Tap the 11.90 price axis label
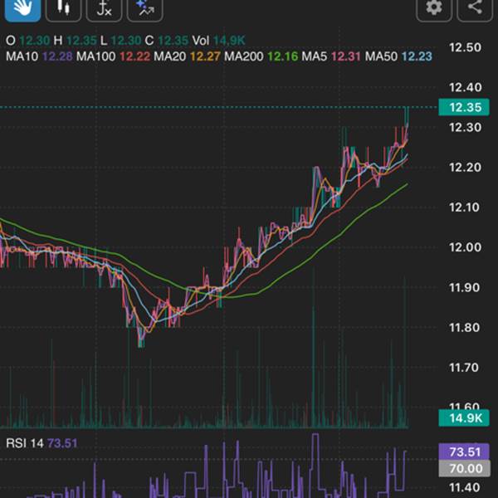The height and width of the screenshot is (498, 498). click(464, 288)
